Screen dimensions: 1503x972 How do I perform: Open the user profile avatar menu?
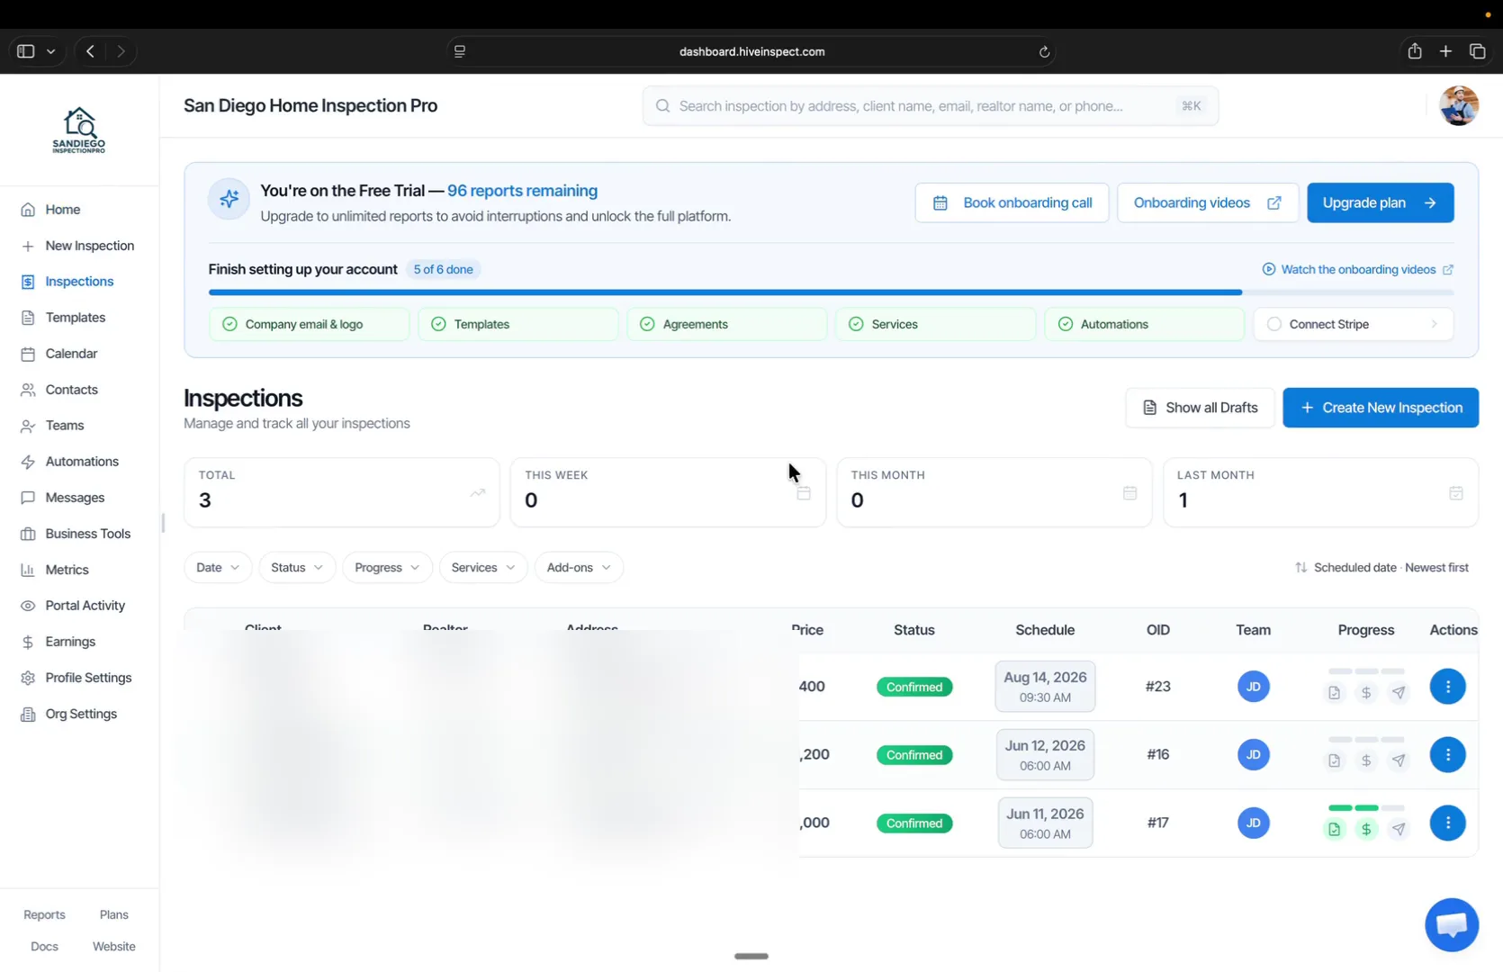click(1459, 105)
